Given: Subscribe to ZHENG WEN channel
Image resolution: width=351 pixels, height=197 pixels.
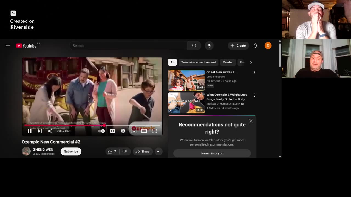Looking at the screenshot, I should tap(71, 152).
